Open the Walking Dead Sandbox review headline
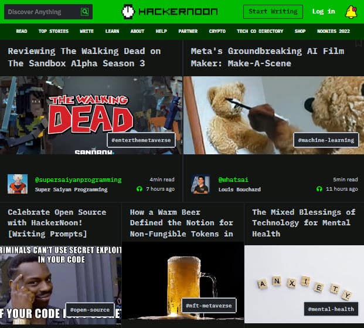The image size is (364, 328). [x=84, y=57]
